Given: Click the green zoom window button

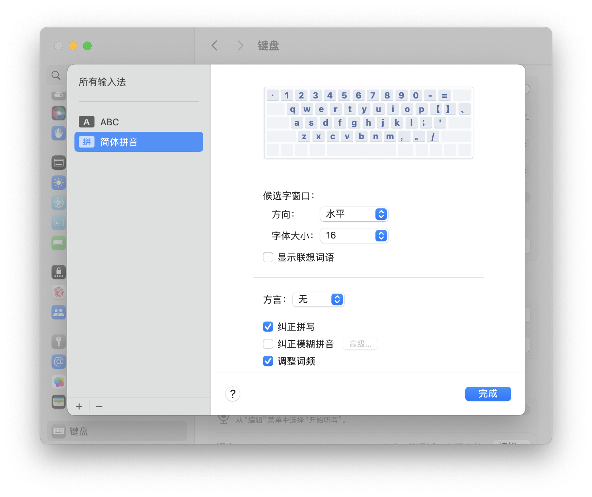Looking at the screenshot, I should click(87, 46).
